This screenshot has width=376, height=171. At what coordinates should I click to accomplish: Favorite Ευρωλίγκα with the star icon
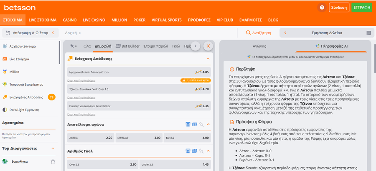pos(53,161)
